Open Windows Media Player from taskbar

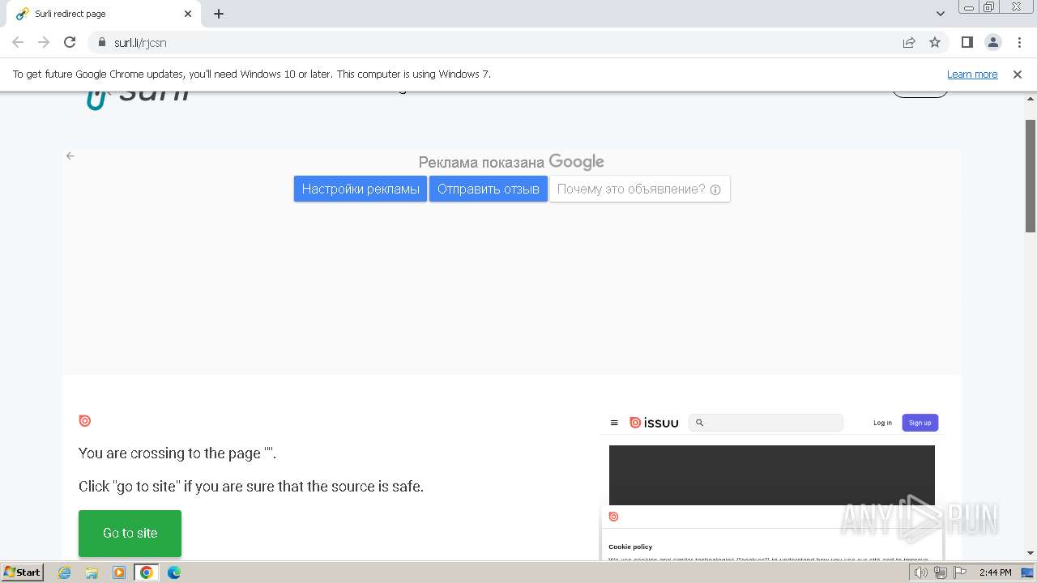click(x=119, y=572)
